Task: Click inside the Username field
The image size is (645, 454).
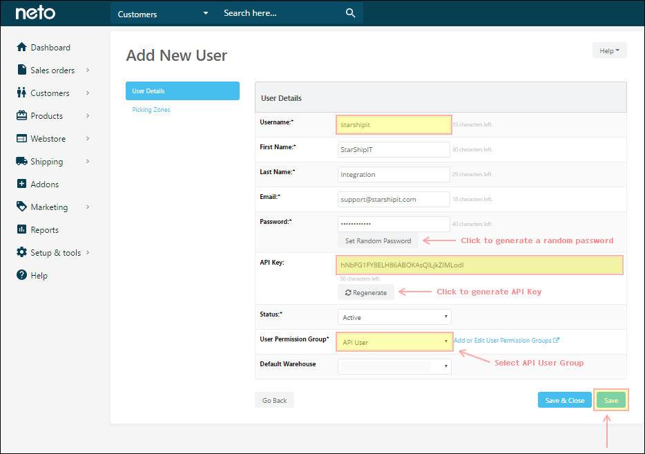Action: 393,124
